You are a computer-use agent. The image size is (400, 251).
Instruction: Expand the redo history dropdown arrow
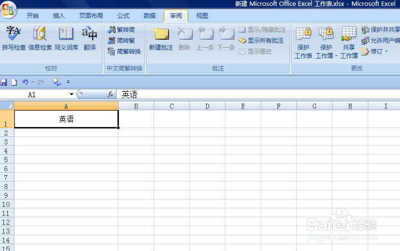point(48,82)
